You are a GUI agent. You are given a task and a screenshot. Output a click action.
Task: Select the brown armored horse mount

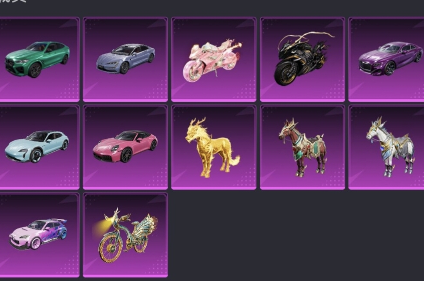[x=303, y=147]
